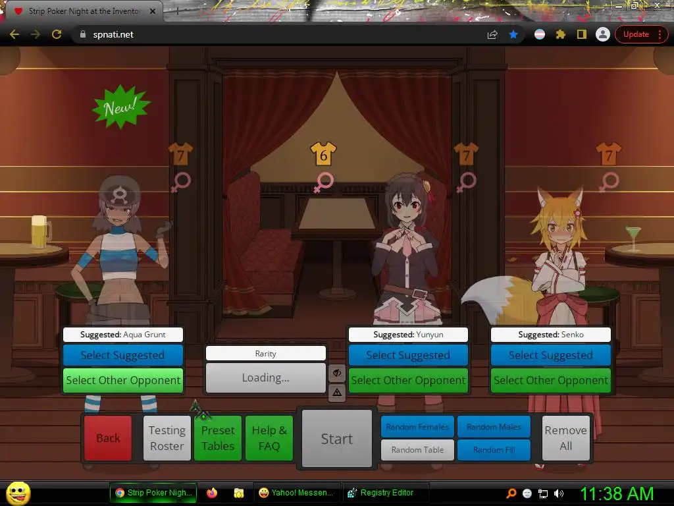Click Remove All
The width and height of the screenshot is (674, 506).
tap(565, 438)
